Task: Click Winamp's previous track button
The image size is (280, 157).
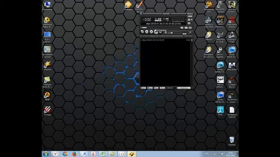Action: tap(142, 32)
